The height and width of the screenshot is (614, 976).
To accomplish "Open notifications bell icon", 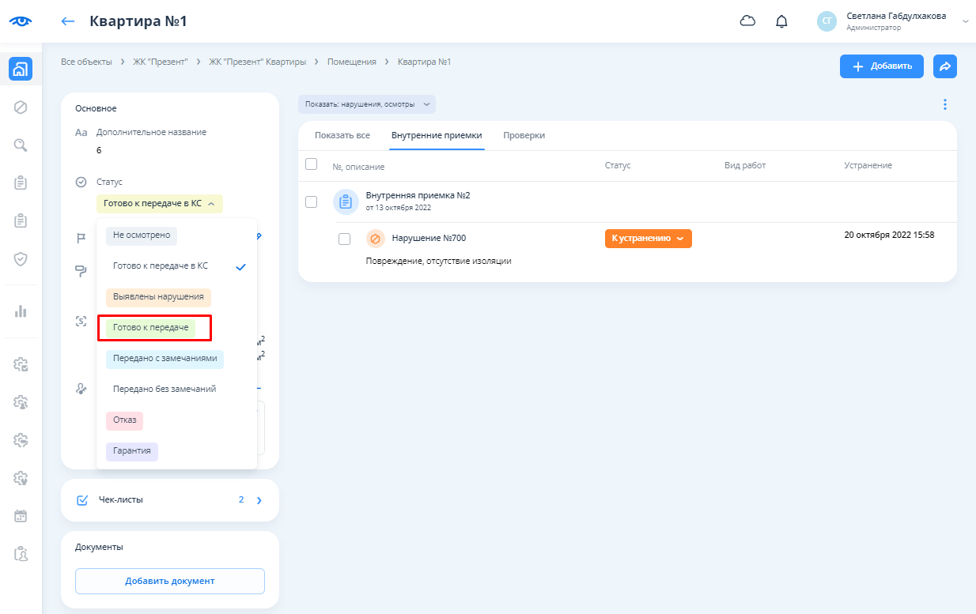I will click(x=781, y=21).
